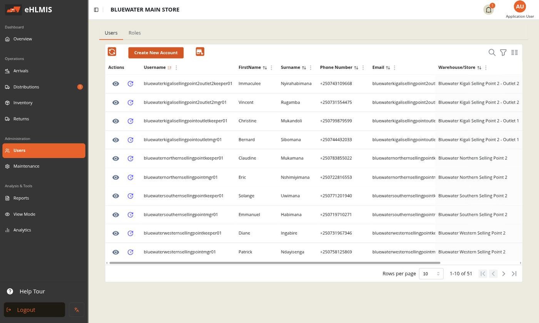This screenshot has height=323, width=539.
Task: Click reset icon for bluewaterkigalisellingpoint2outlet2keeper01
Action: (x=131, y=84)
